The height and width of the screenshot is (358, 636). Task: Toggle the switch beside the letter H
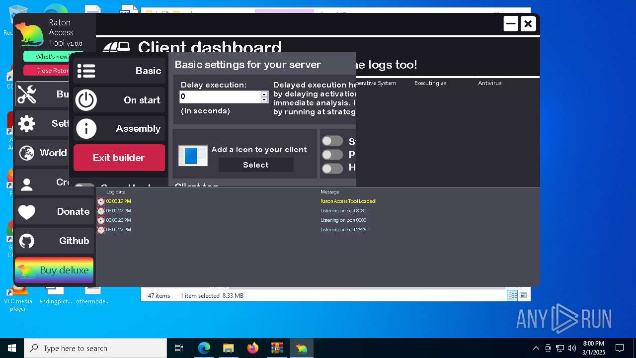[x=332, y=168]
